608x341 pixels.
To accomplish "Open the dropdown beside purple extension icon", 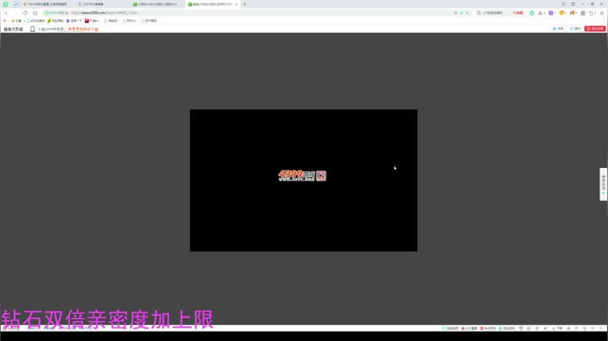I will tap(555, 14).
